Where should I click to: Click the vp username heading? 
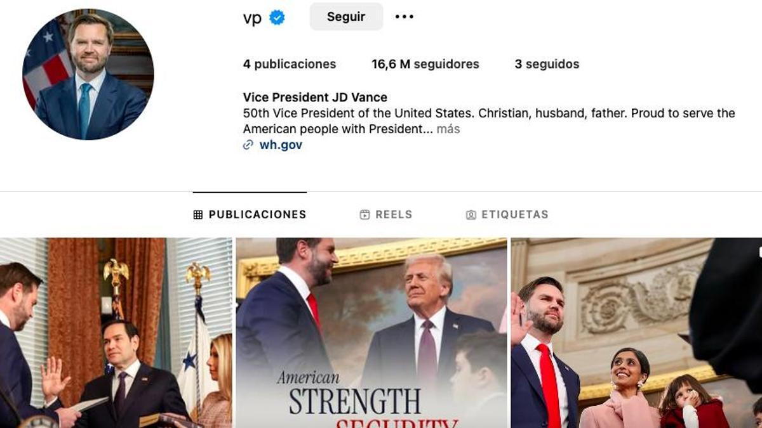pos(252,18)
